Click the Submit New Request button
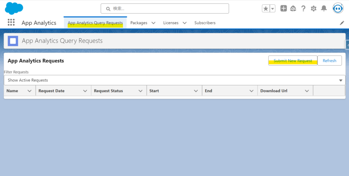Viewport: 349px width, 176px height. [293, 61]
